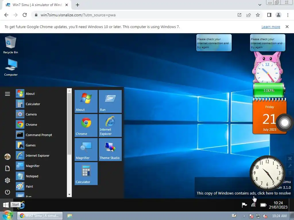Click the down arrow of the start menu scrollbar

pos(69,195)
